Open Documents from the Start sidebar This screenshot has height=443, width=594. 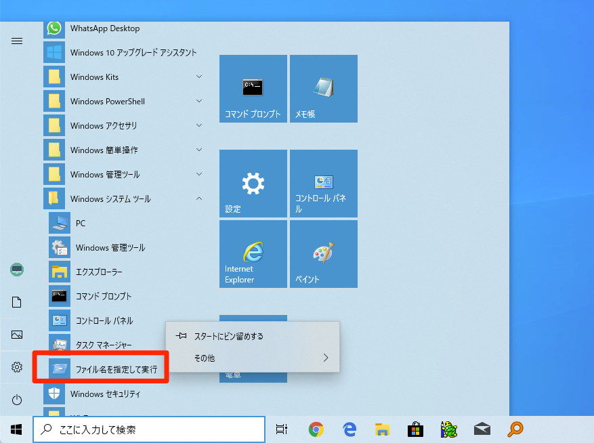(17, 302)
